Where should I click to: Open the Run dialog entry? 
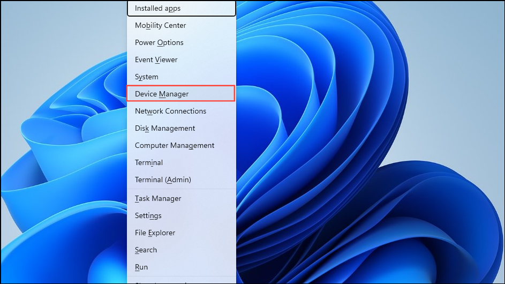point(182,267)
